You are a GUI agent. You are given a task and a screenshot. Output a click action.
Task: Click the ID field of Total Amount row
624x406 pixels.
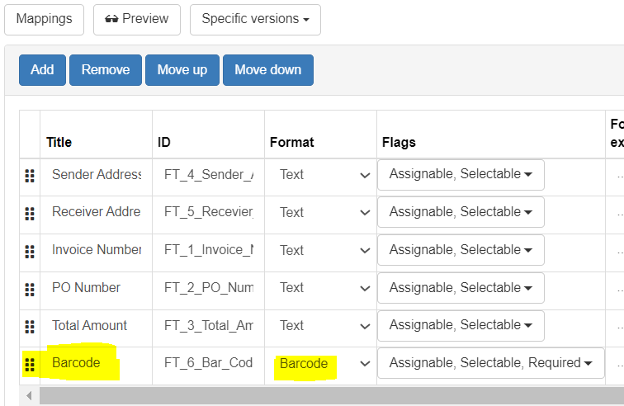pyautogui.click(x=208, y=326)
